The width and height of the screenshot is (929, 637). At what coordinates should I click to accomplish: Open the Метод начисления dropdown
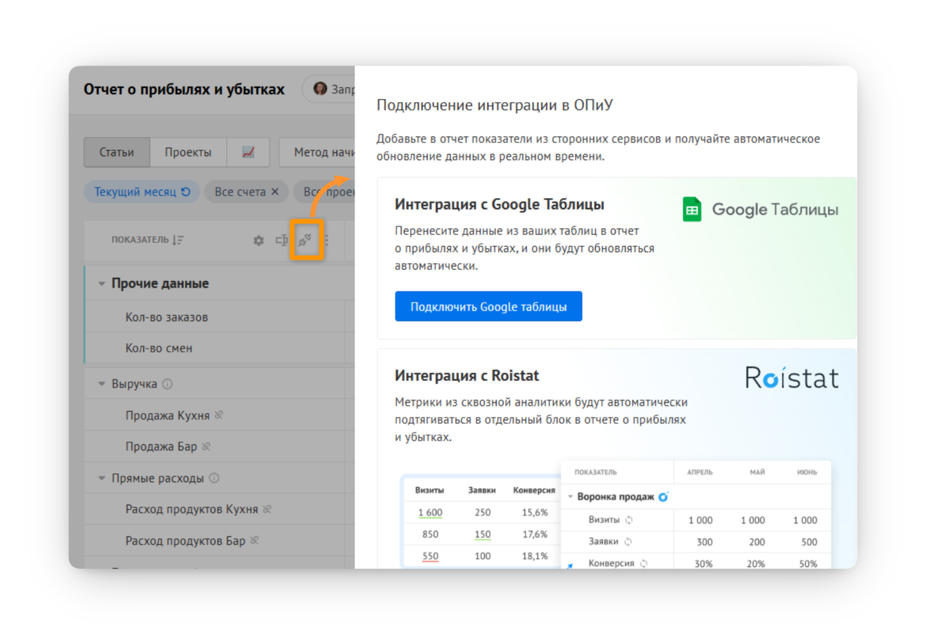point(317,152)
